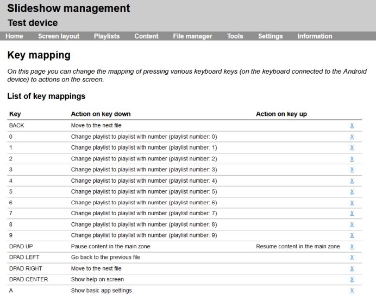Remove the key 3 playlist mapping
Image resolution: width=376 pixels, height=296 pixels.
click(x=352, y=170)
